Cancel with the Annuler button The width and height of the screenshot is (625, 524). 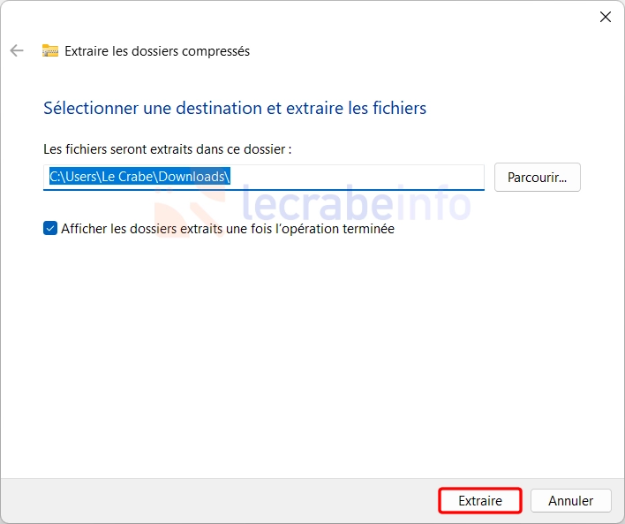(x=571, y=500)
